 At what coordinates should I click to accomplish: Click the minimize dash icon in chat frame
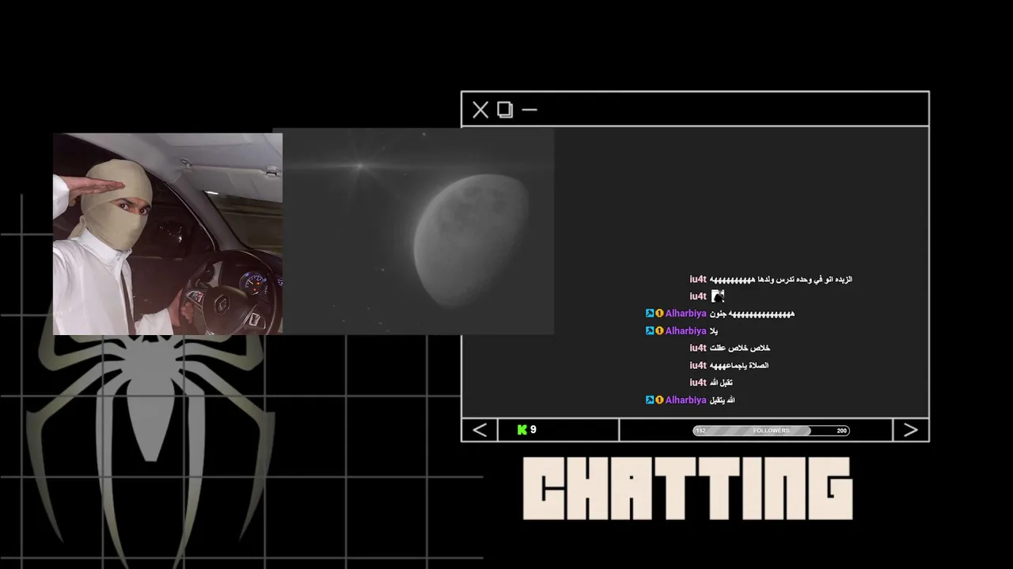[x=529, y=110]
